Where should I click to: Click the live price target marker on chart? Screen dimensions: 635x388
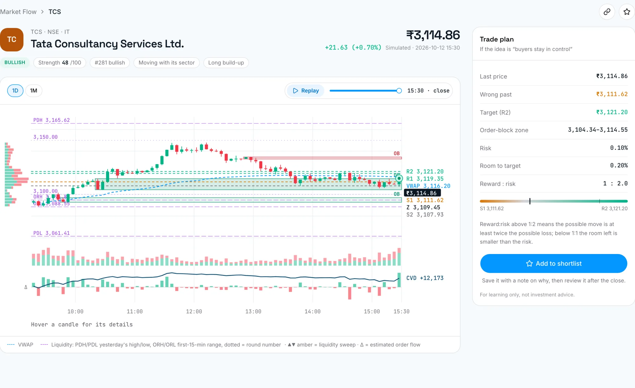pyautogui.click(x=399, y=178)
